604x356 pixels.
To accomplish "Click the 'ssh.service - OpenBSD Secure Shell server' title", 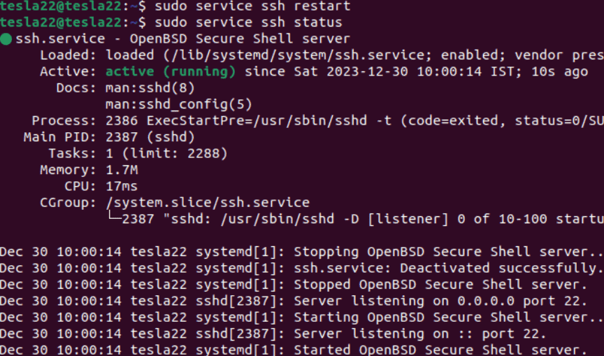I will pyautogui.click(x=182, y=39).
